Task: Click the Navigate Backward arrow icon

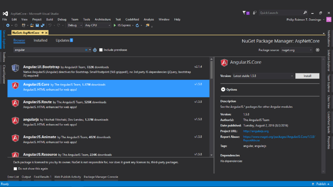Action: pyautogui.click(x=8, y=25)
